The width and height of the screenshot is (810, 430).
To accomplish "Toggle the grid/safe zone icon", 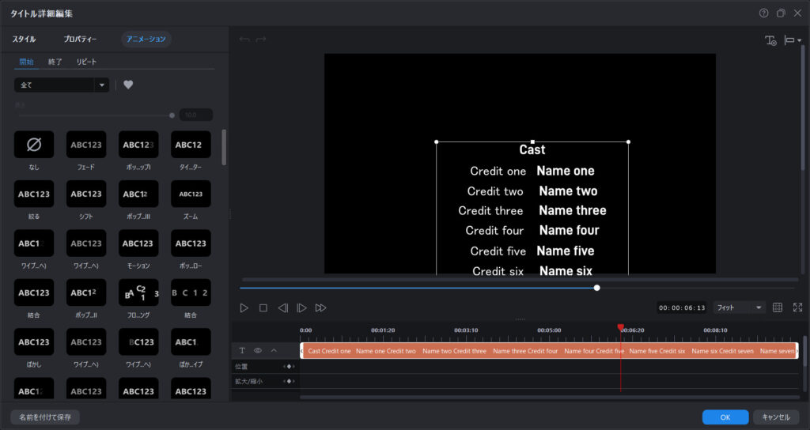I will click(778, 307).
